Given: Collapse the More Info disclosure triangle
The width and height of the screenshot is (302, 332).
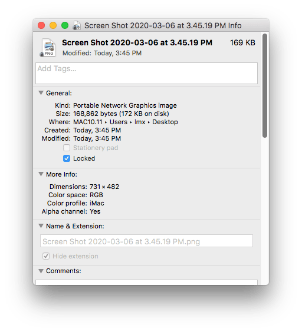Looking at the screenshot, I should coord(41,174).
